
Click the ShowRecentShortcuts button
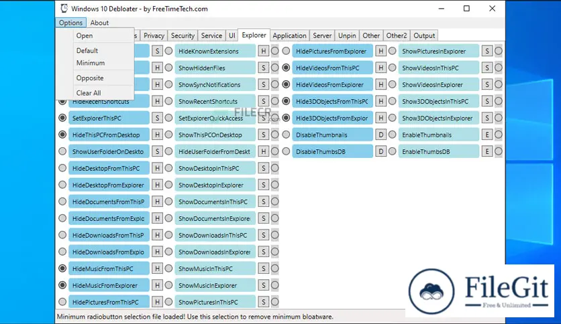(x=215, y=101)
